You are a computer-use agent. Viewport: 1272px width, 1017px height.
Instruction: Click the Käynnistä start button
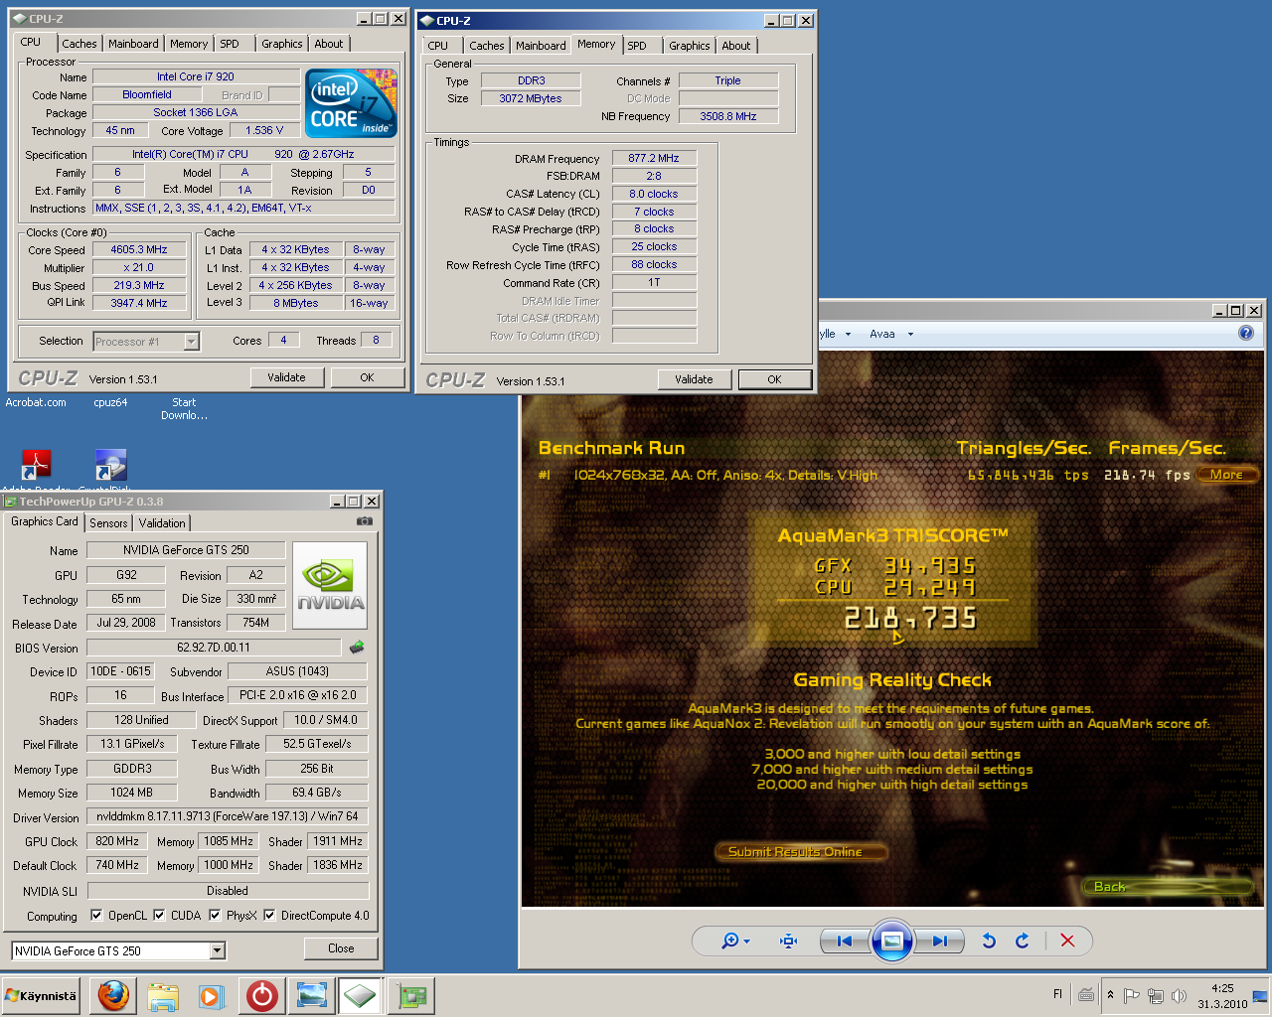tap(41, 995)
